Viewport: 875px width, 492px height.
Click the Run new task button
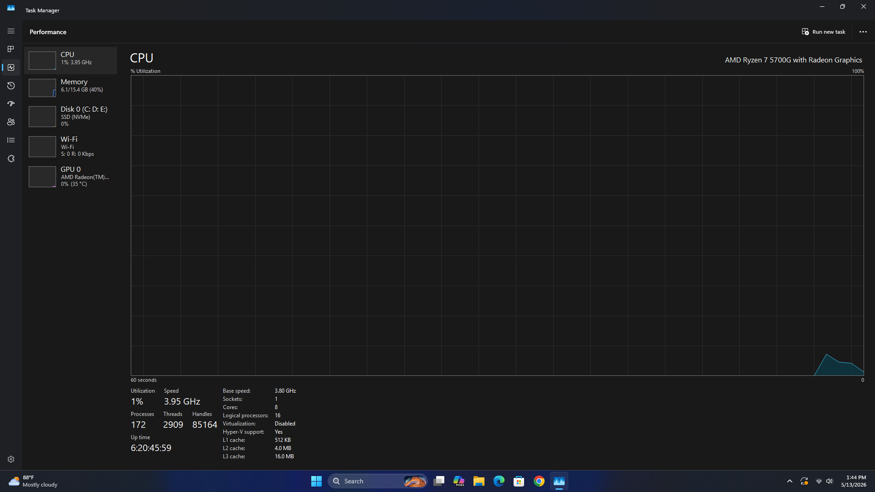pyautogui.click(x=824, y=32)
